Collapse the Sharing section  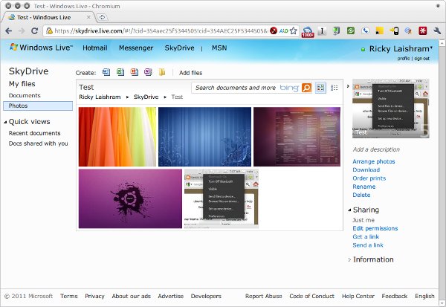tap(349, 210)
